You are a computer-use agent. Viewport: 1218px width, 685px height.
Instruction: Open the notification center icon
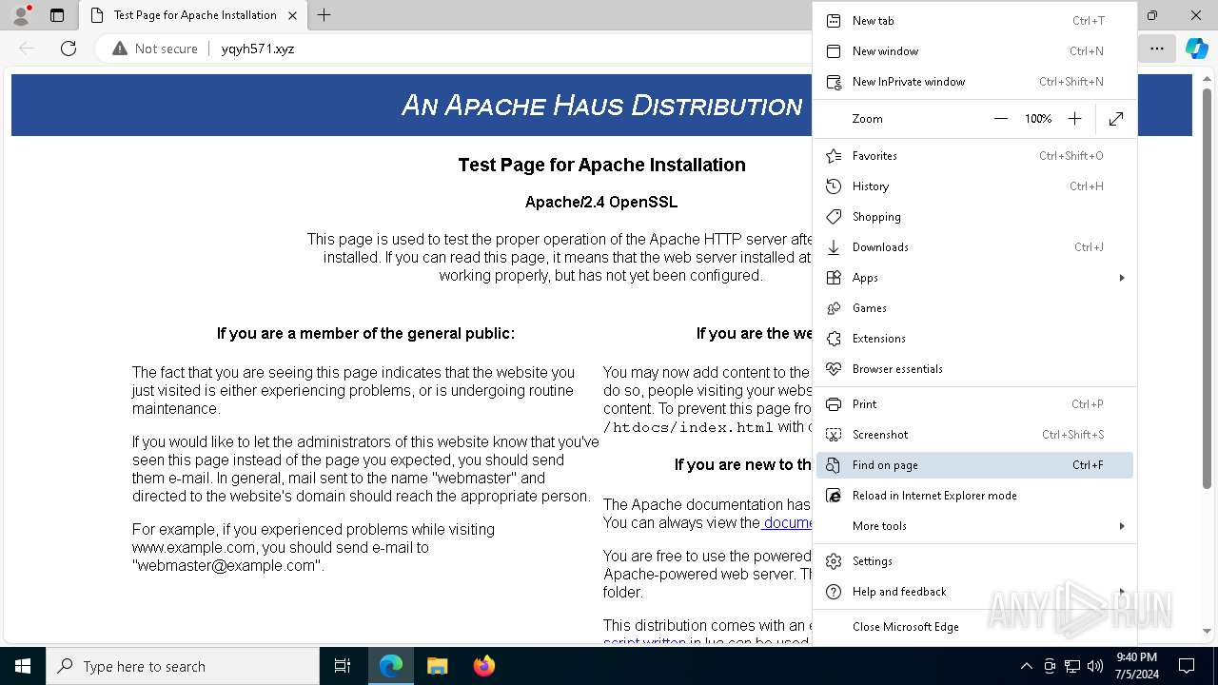tap(1187, 666)
